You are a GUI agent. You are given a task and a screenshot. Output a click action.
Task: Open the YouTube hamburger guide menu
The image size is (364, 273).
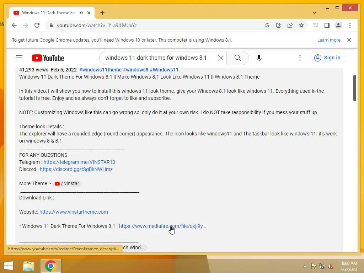[19, 58]
